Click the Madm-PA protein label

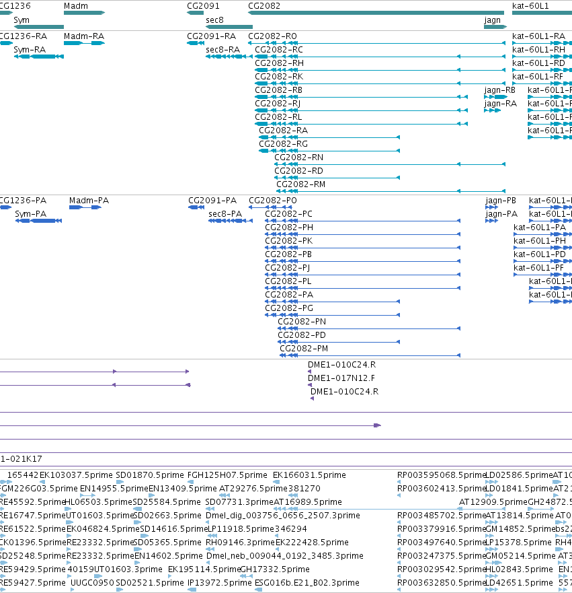pos(89,201)
